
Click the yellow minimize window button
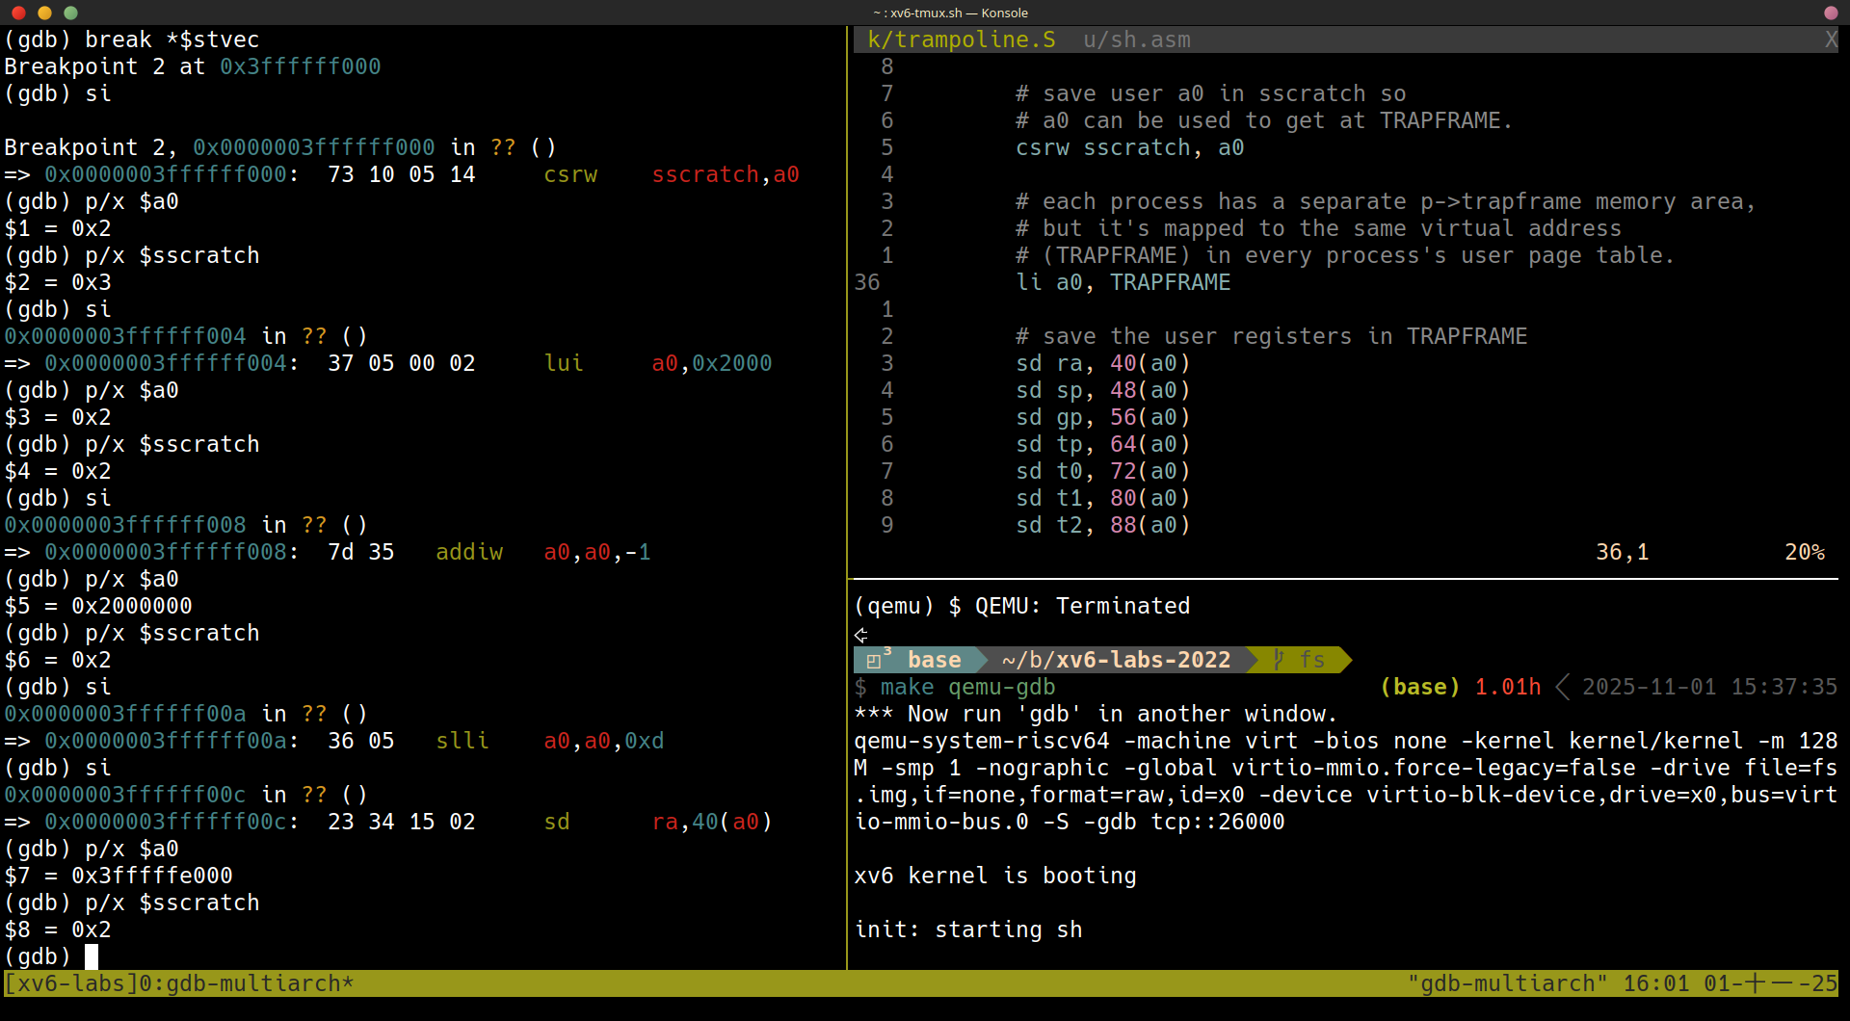point(44,13)
